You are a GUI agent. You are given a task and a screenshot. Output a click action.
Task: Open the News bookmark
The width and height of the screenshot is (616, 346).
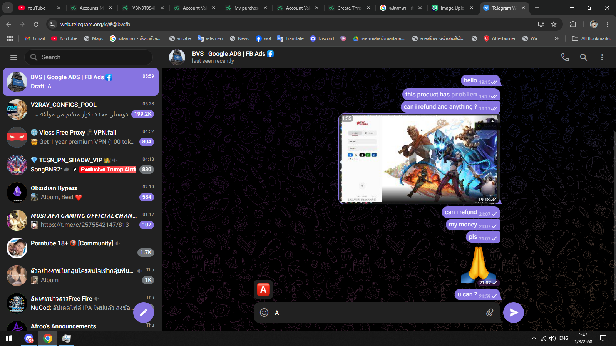[239, 38]
